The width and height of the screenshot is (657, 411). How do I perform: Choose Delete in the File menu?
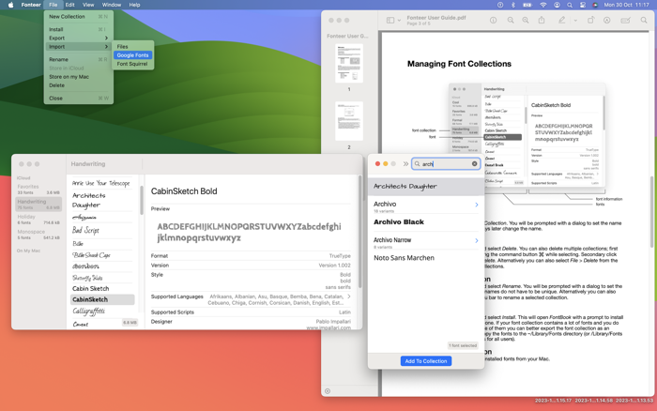point(78,85)
